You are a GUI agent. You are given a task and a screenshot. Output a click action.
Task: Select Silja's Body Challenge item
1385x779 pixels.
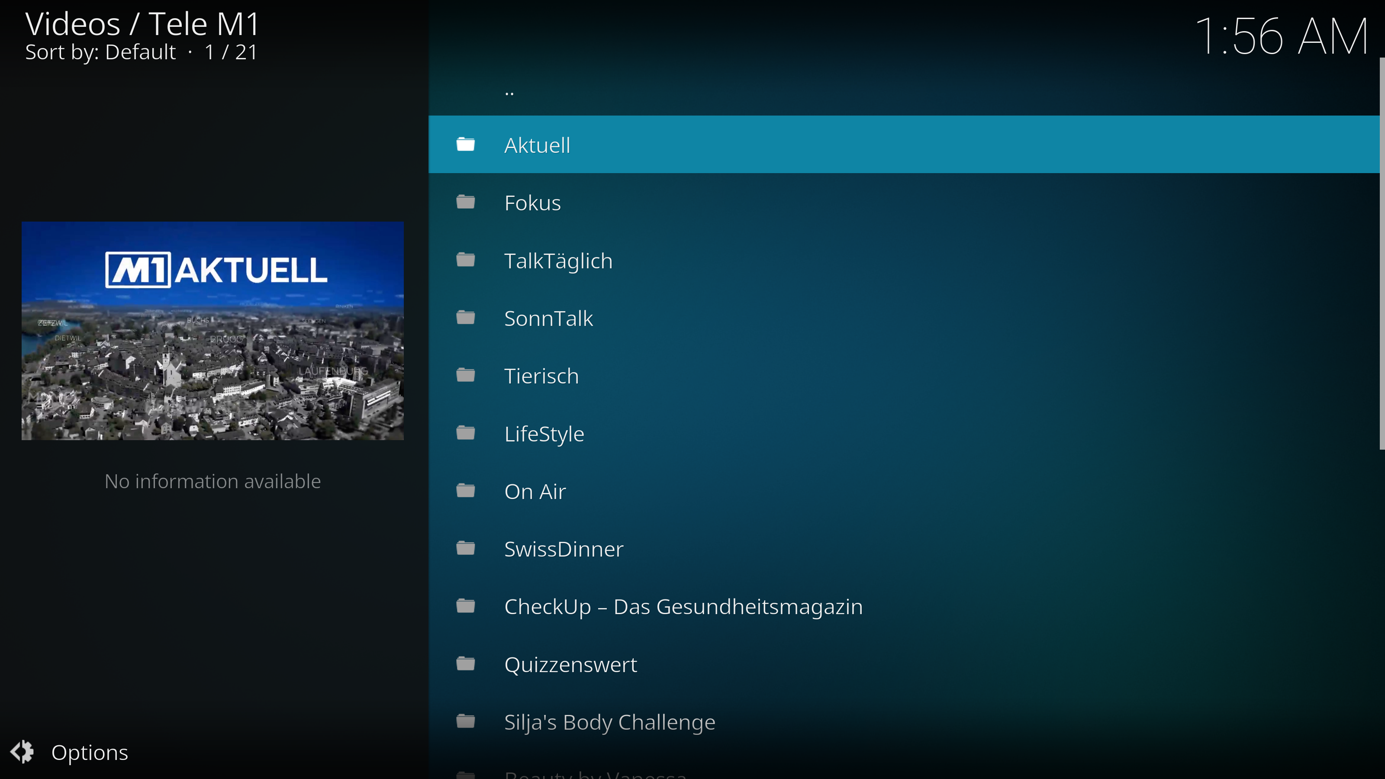[609, 722]
